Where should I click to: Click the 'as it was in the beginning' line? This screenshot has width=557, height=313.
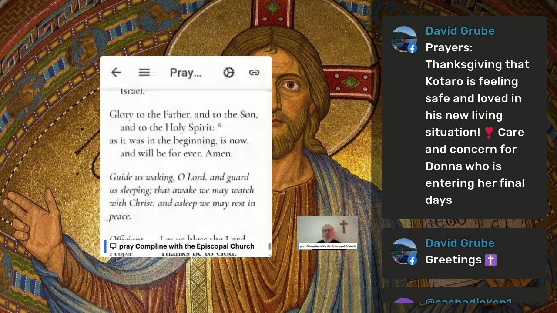pyautogui.click(x=179, y=141)
